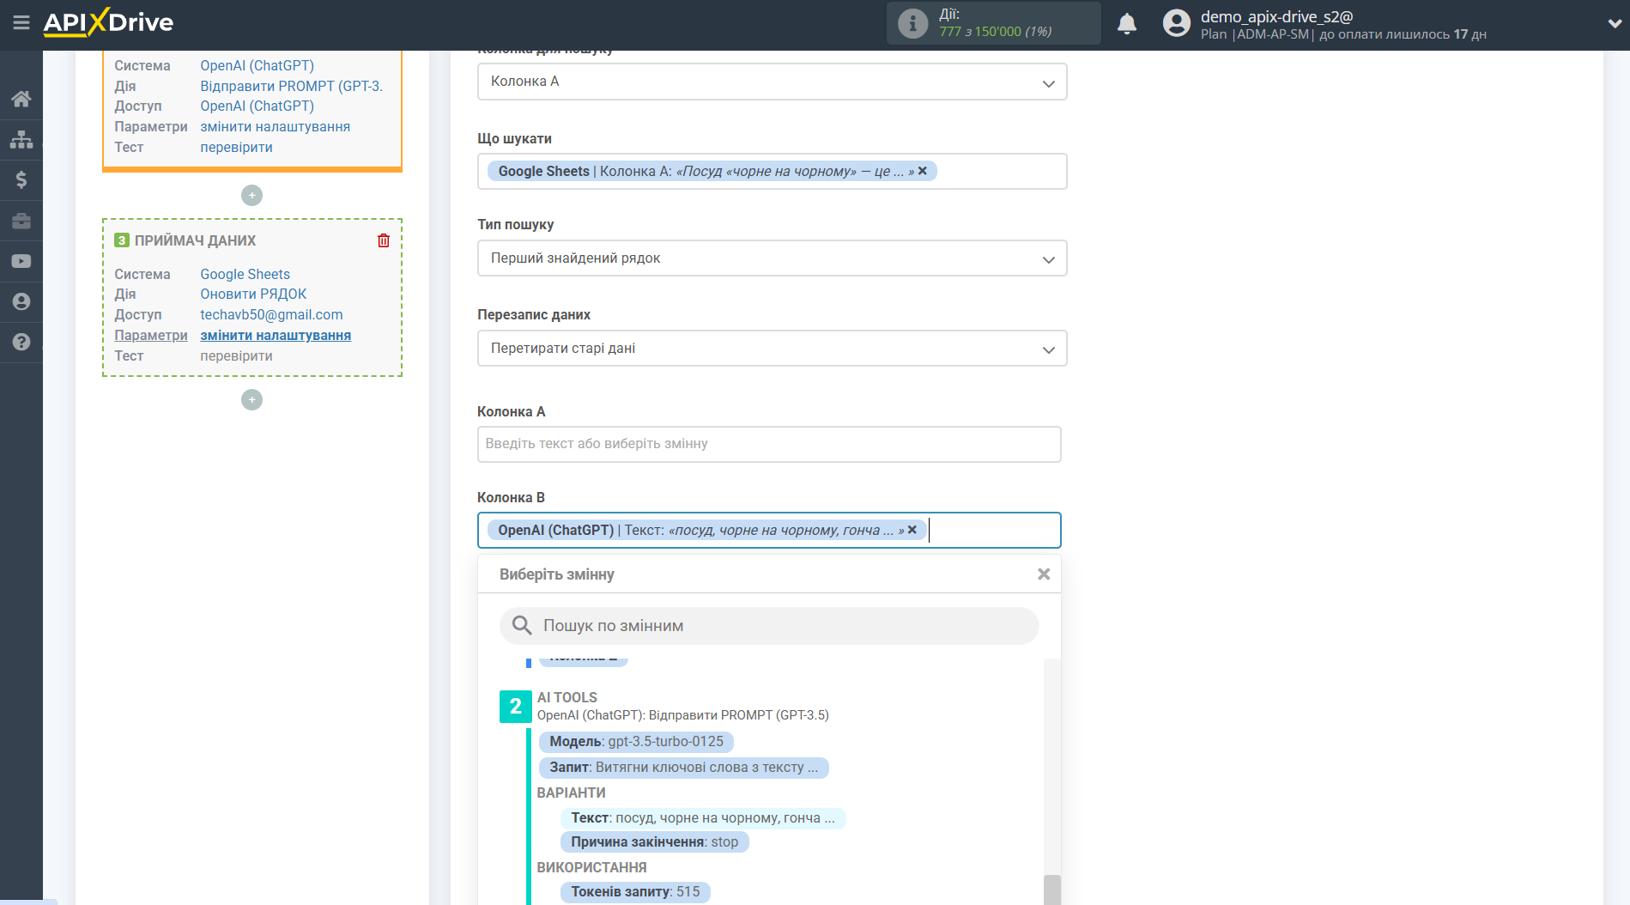The height and width of the screenshot is (905, 1630).
Task: Open the Home sidebar icon
Action: [x=21, y=99]
